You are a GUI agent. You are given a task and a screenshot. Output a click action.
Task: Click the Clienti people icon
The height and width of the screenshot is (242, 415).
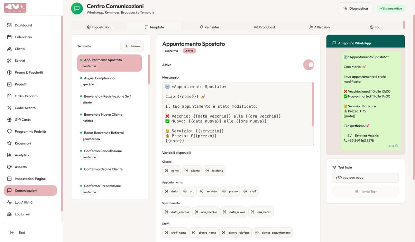tap(9, 49)
